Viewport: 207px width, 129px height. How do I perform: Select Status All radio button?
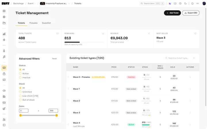point(20,69)
